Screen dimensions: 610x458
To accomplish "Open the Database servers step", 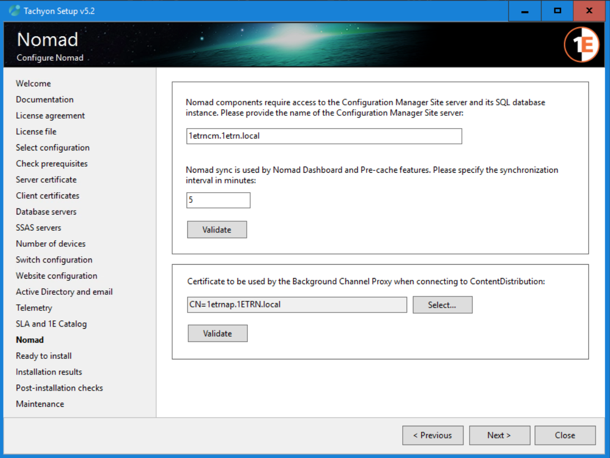I will (46, 212).
